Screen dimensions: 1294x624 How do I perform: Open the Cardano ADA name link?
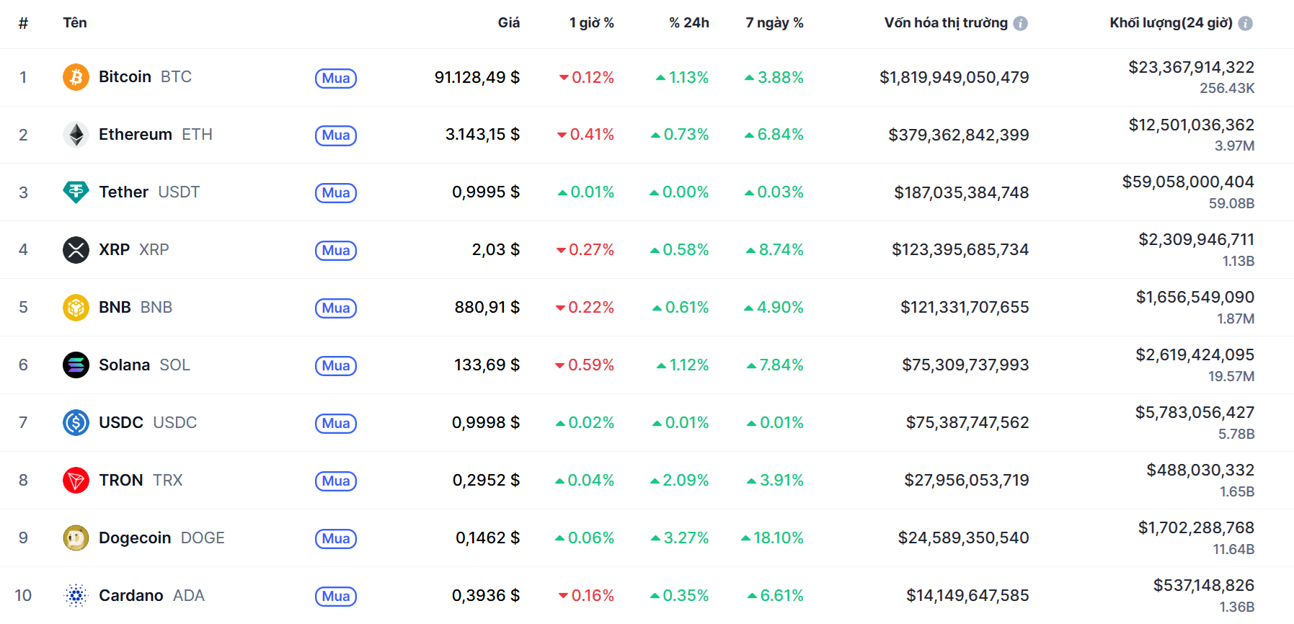151,596
